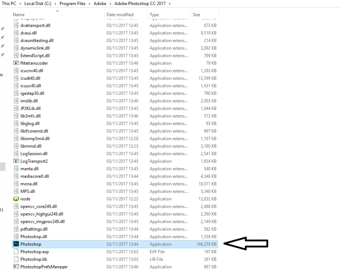The height and width of the screenshot is (269, 340).
Task: Click the Photoshop.dll file icon
Action: coord(16,236)
